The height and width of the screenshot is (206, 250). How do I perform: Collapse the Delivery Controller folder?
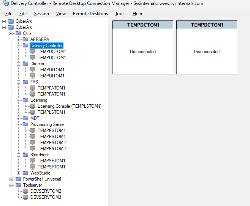19,46
